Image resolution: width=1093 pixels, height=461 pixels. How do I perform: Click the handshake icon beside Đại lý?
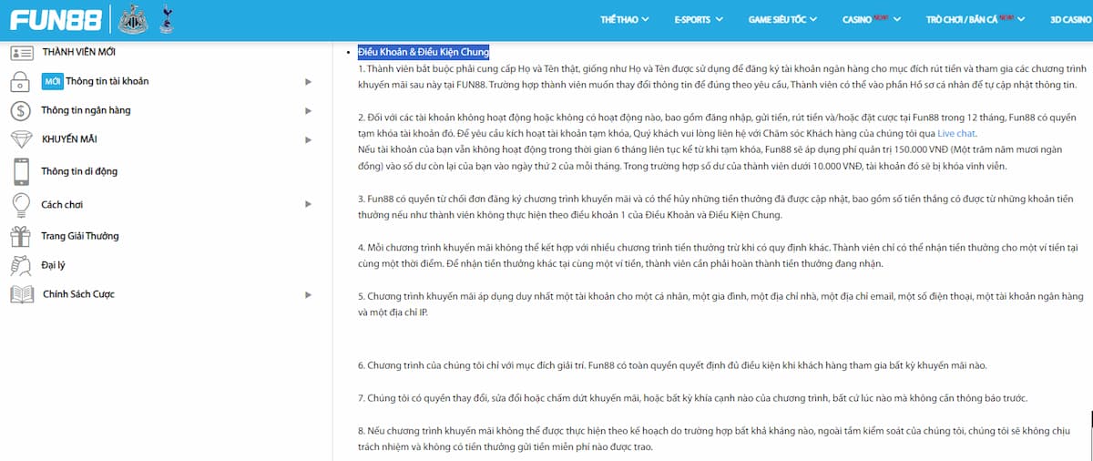pyautogui.click(x=21, y=265)
